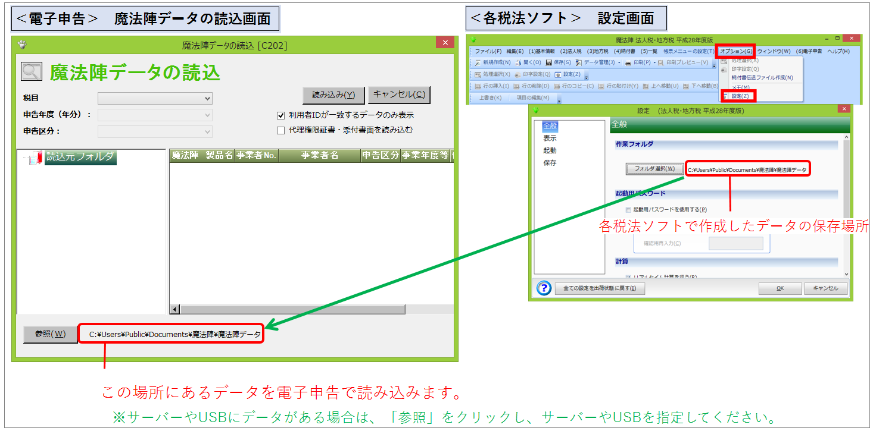
Task: Click the 設定(Z) toolbar icon
Action: coord(558,74)
